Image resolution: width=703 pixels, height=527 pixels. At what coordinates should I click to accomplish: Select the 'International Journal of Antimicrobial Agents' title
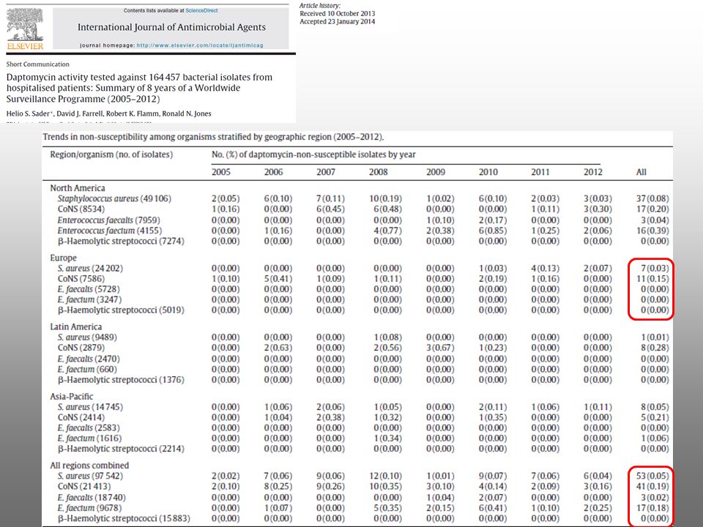pos(171,27)
